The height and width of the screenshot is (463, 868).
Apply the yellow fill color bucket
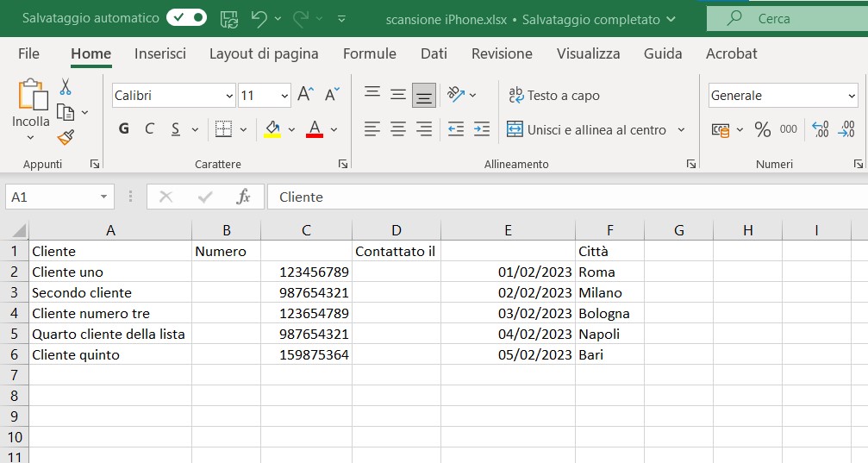[x=272, y=129]
